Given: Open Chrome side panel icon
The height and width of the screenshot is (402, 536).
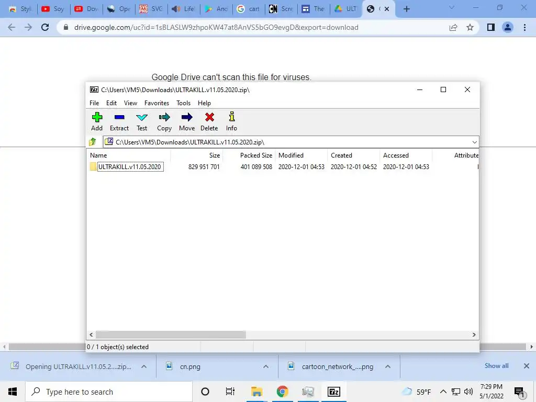Looking at the screenshot, I should [x=491, y=27].
